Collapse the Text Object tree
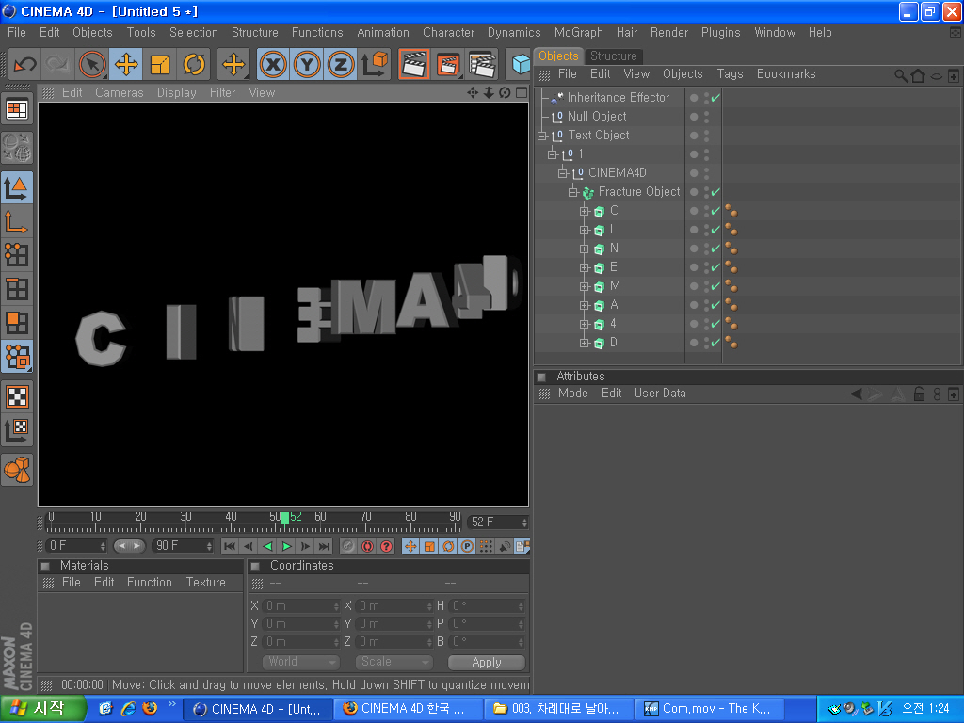The image size is (964, 723). point(542,136)
